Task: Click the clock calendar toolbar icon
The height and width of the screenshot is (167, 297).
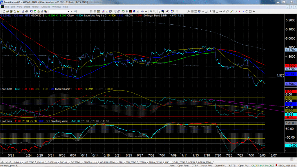Action: (x=123, y=12)
